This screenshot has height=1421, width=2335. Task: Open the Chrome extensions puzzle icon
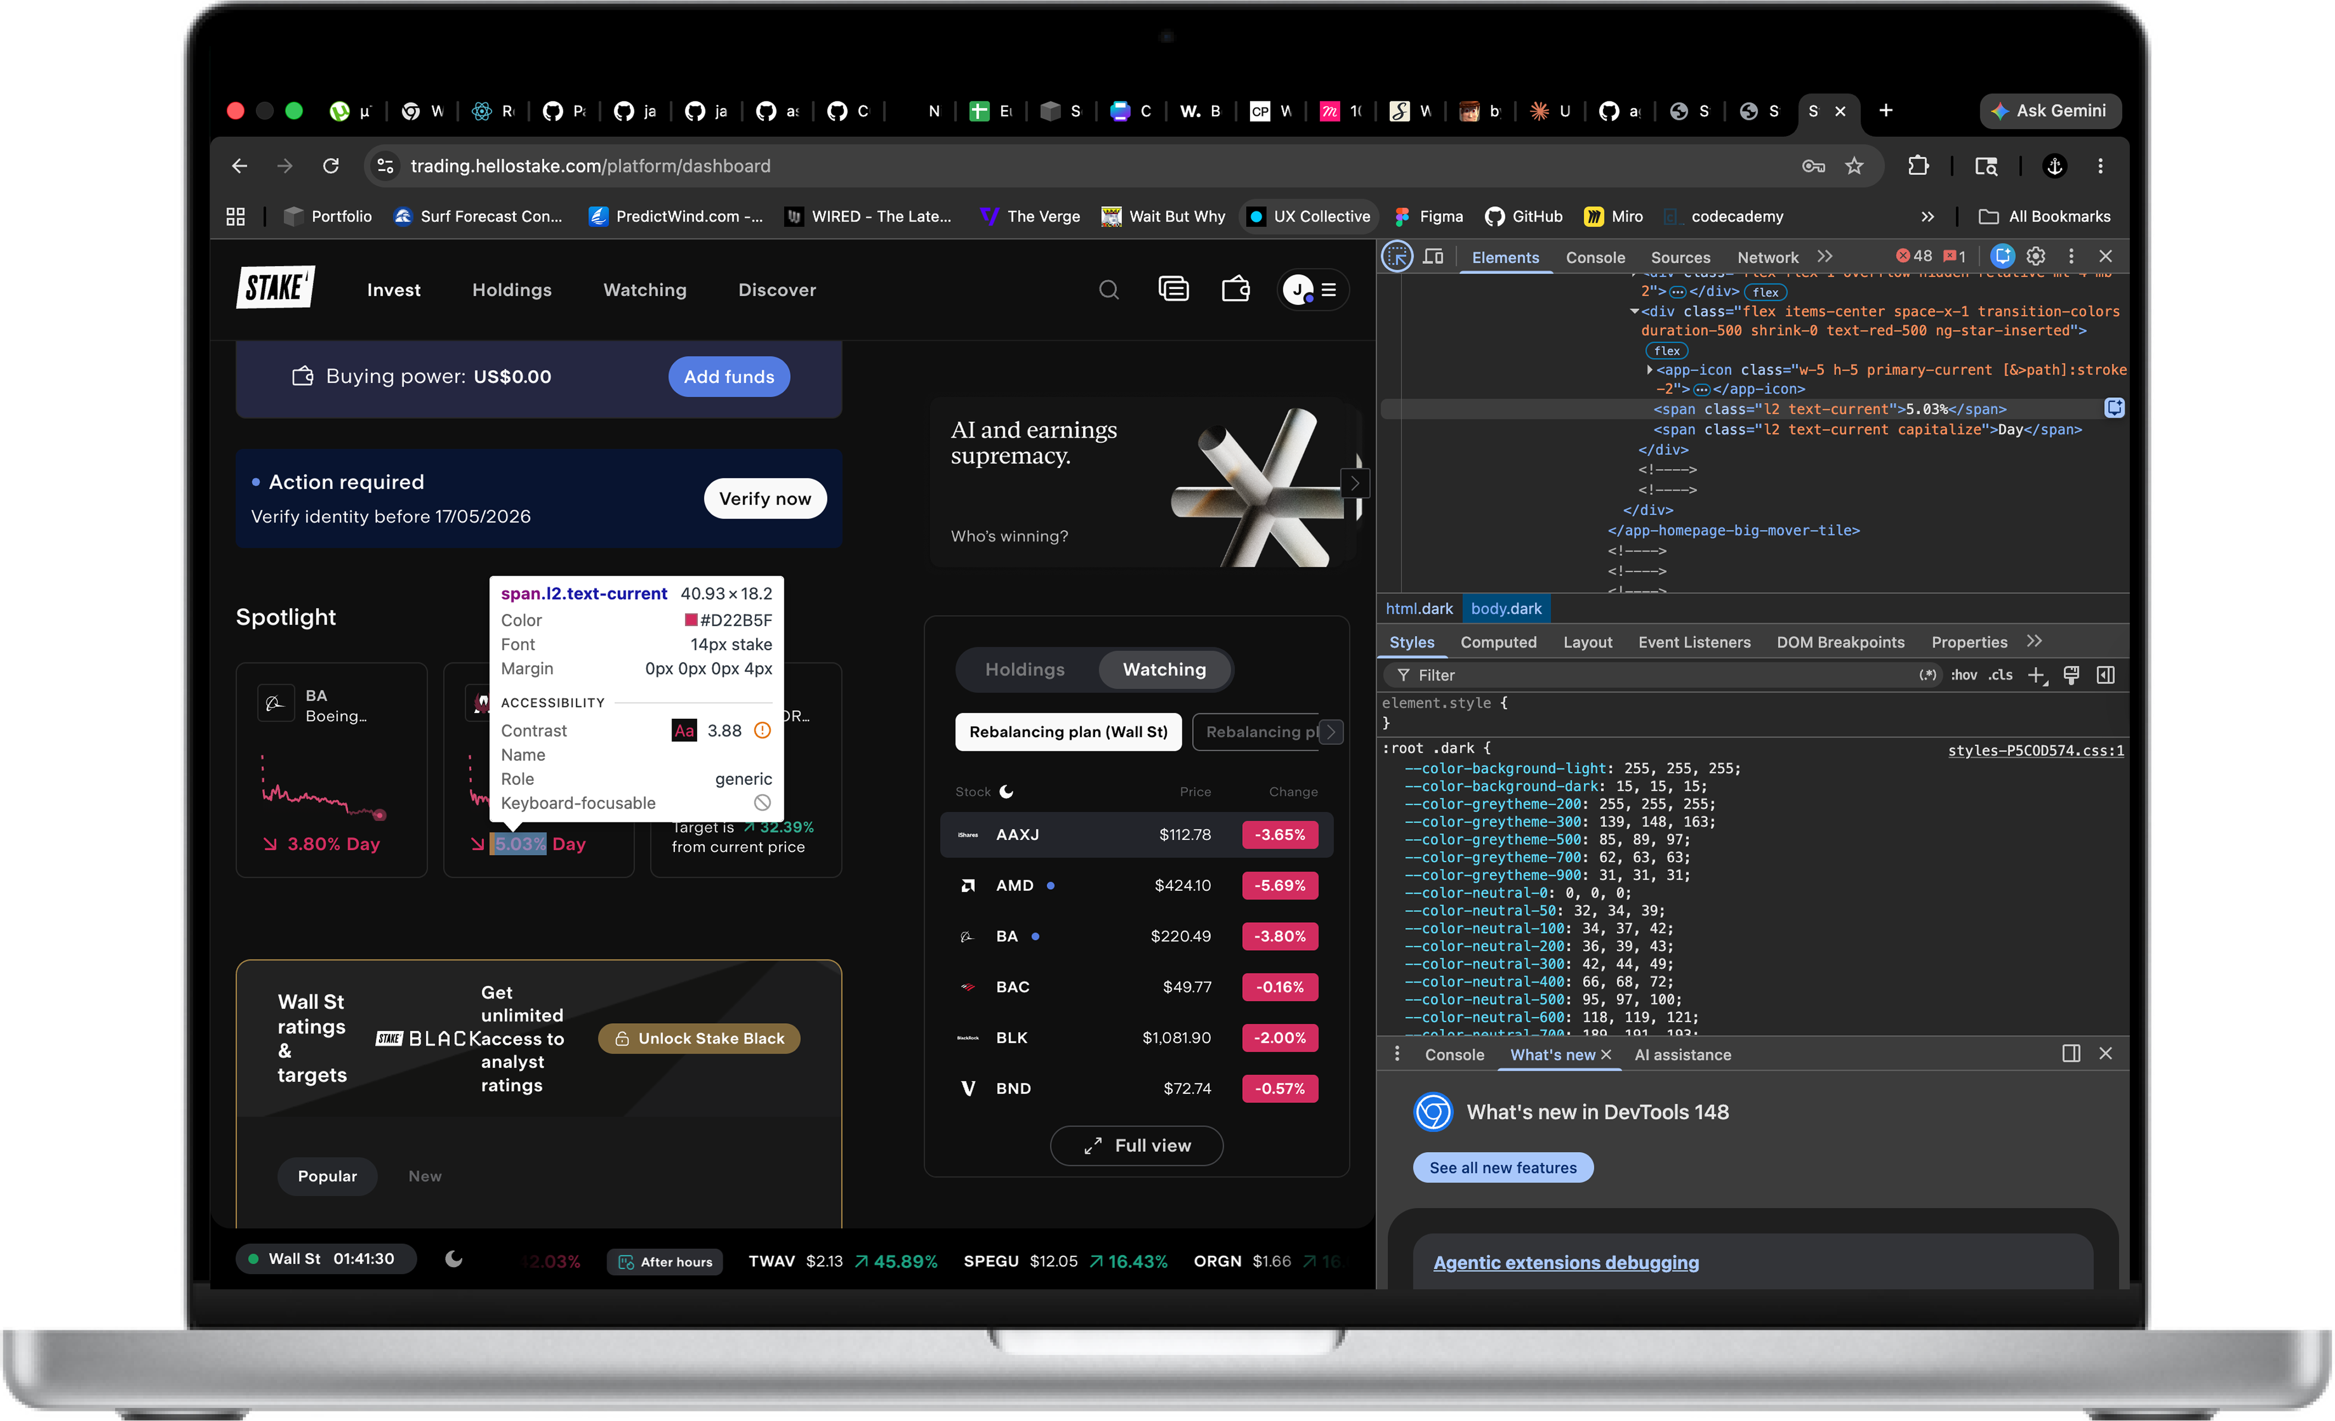(x=1918, y=166)
